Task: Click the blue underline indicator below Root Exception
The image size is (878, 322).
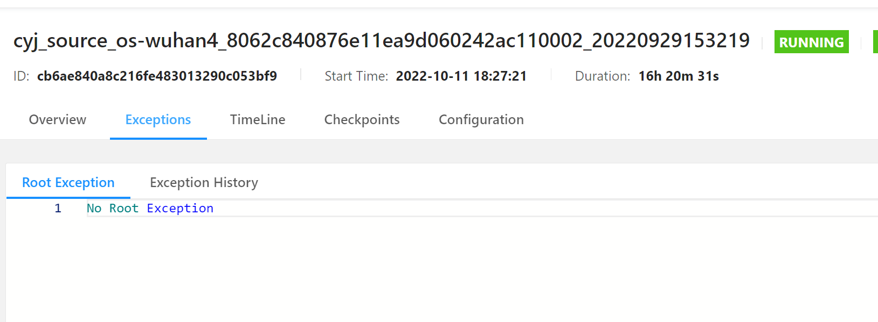Action: click(x=68, y=198)
